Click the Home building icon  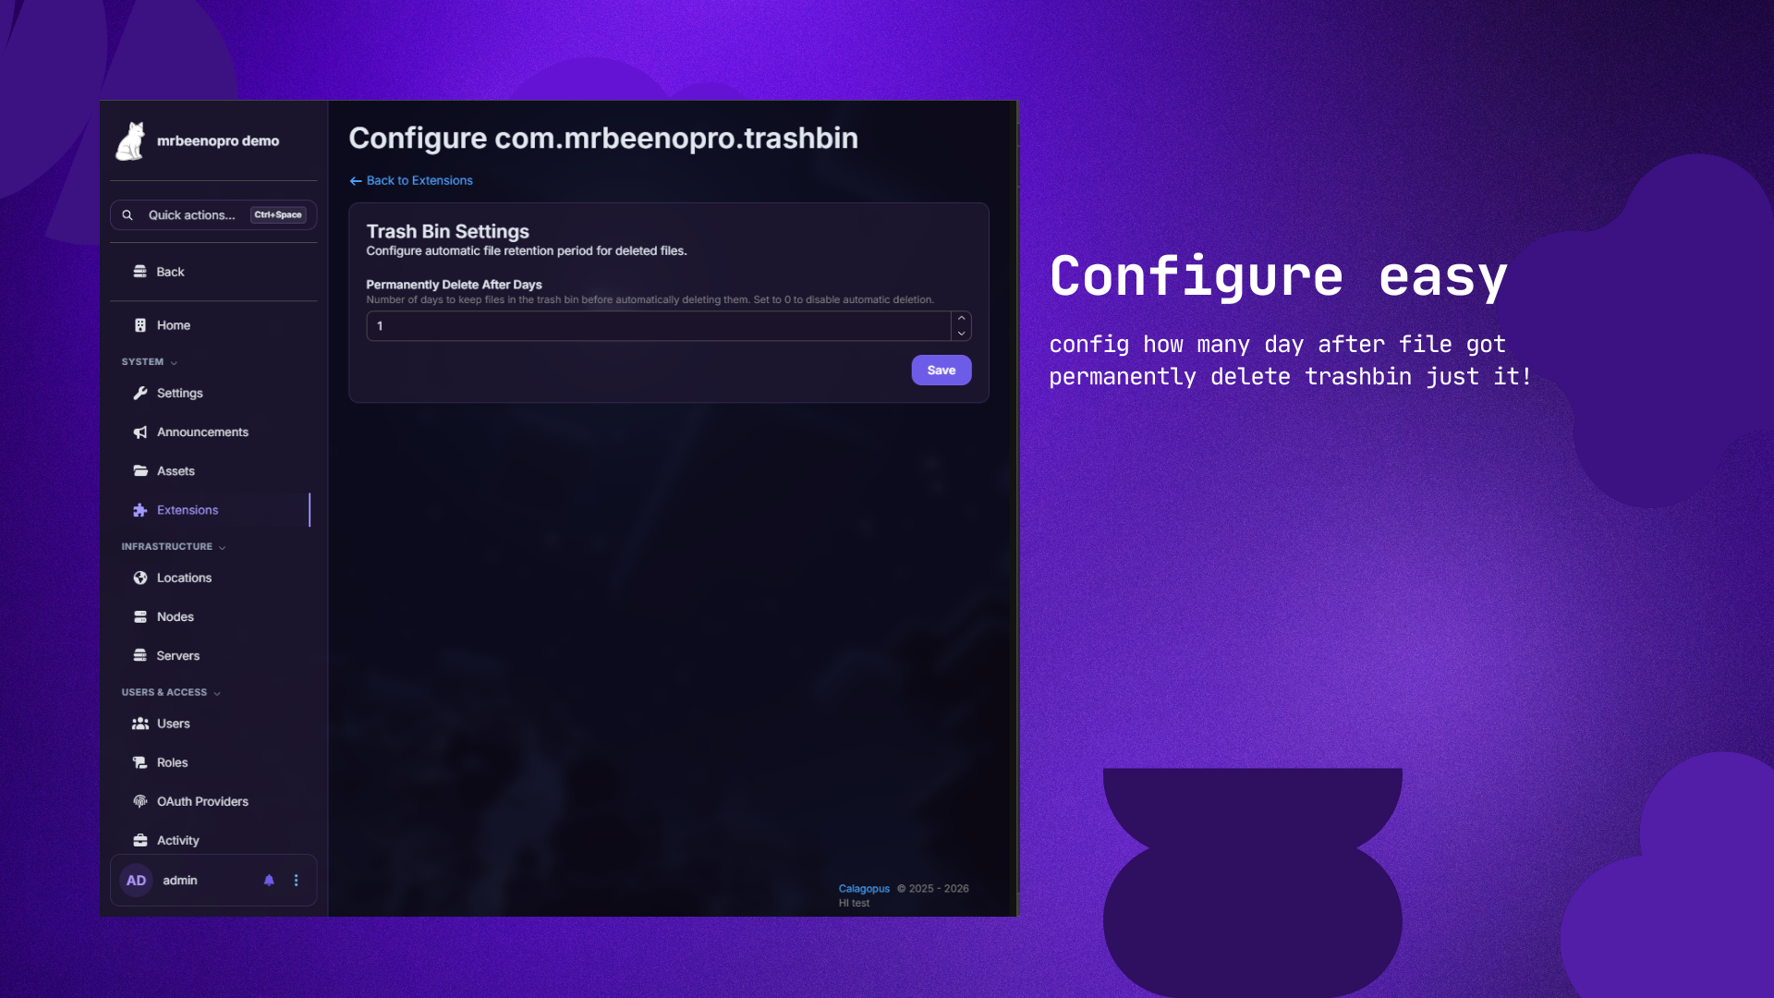tap(140, 325)
